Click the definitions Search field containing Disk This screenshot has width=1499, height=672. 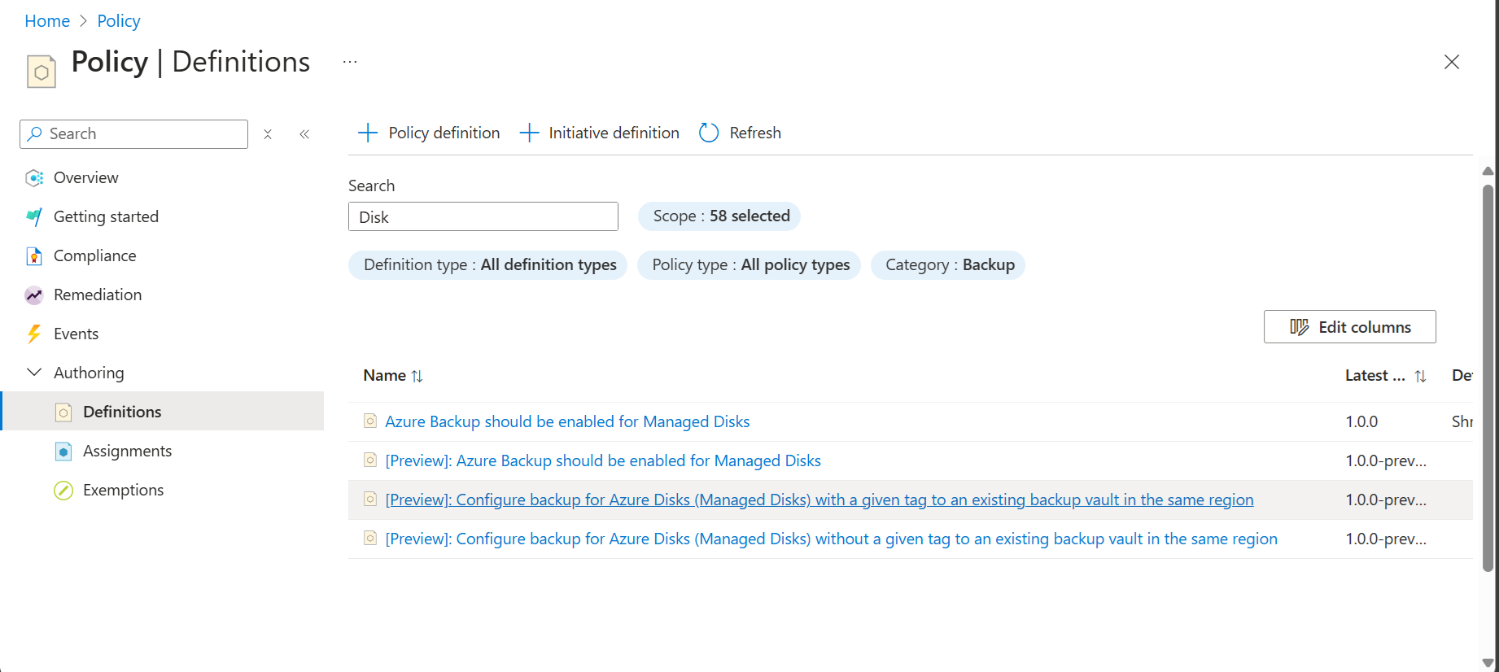point(483,217)
